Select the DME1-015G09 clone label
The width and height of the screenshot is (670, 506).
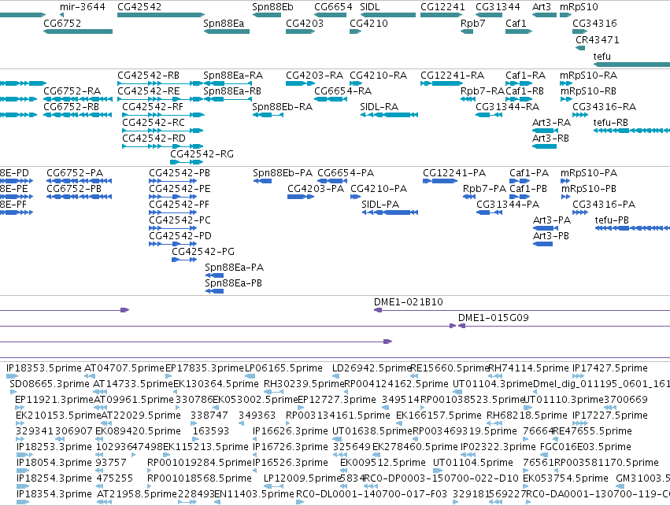pyautogui.click(x=493, y=318)
